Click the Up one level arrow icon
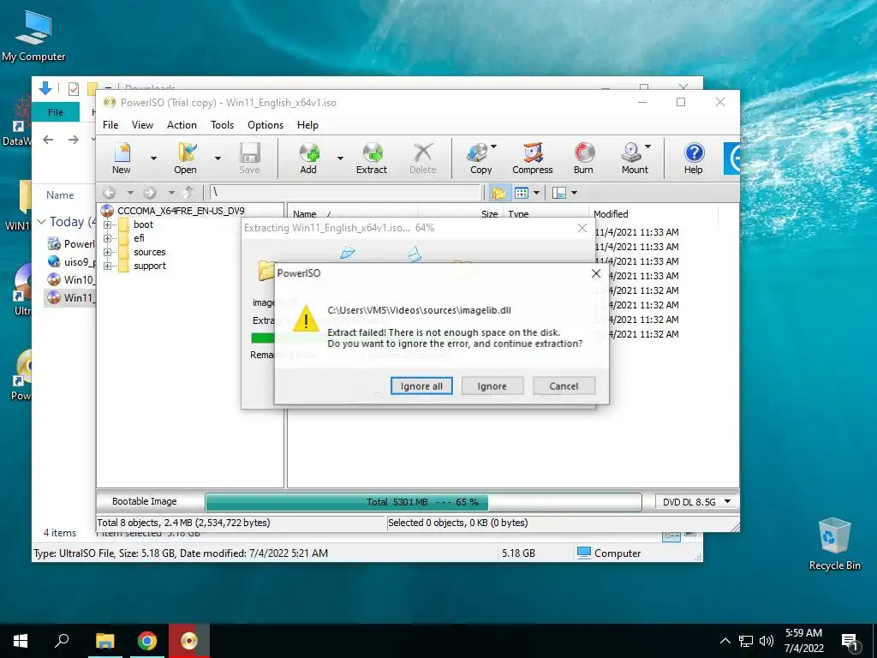 pos(189,193)
